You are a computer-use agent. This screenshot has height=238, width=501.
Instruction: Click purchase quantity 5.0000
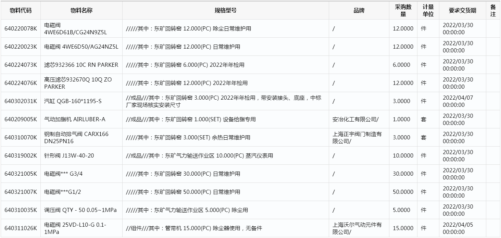click(402, 210)
